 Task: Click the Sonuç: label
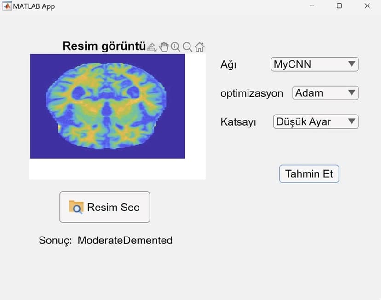point(55,241)
